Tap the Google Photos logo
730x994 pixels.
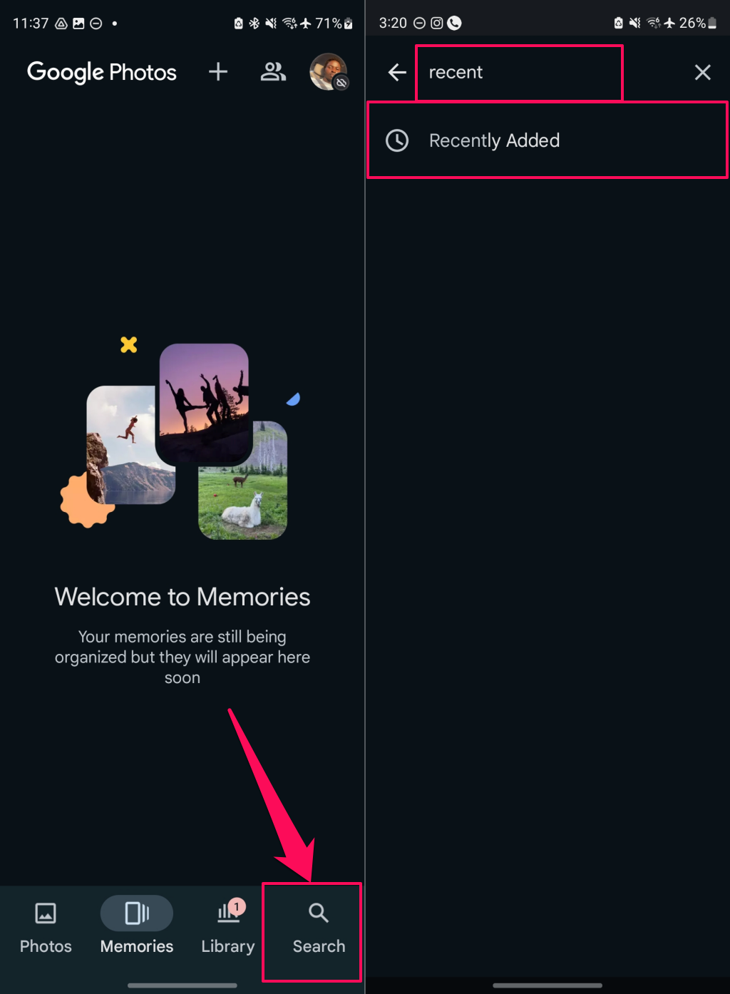tap(102, 72)
